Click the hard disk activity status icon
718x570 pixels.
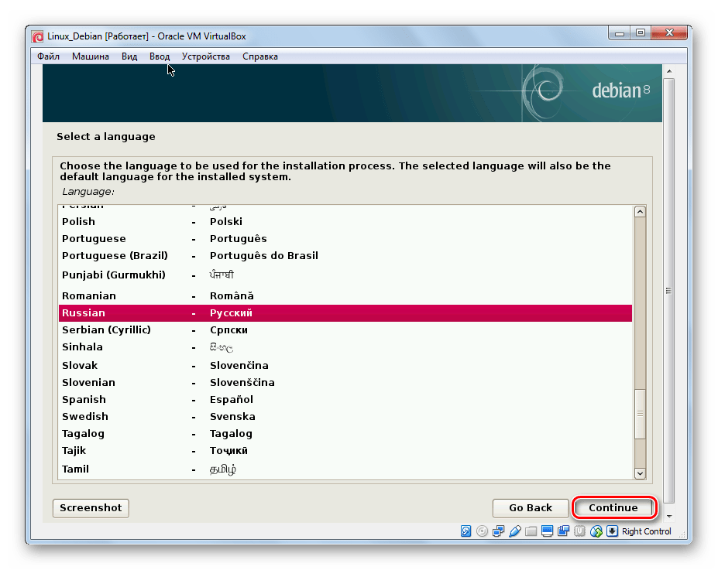pos(466,531)
